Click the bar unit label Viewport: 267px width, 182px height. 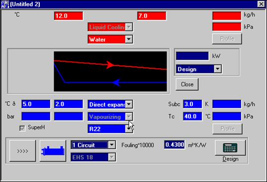(x=11, y=117)
